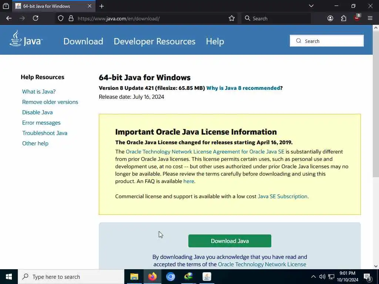Open Oracle Technology Network License Agreement link in yellow box
Viewport: 379px width, 284px height.
click(205, 152)
